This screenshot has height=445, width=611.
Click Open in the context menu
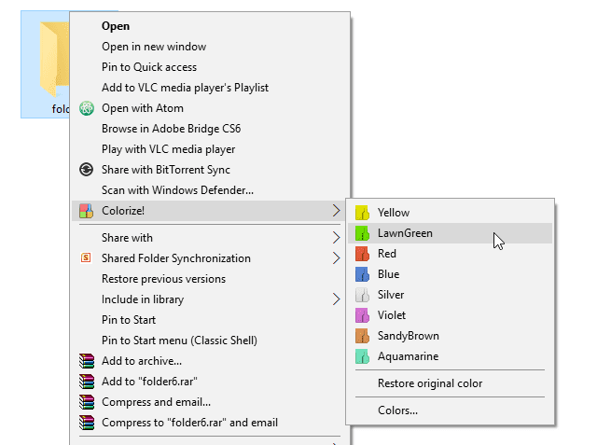click(116, 26)
